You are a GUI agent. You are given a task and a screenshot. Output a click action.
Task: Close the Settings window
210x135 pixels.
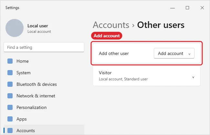[x=202, y=8]
